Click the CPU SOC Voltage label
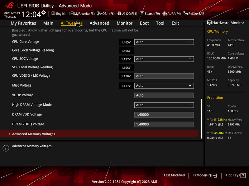Screen dimensions: 249x186 [25, 59]
